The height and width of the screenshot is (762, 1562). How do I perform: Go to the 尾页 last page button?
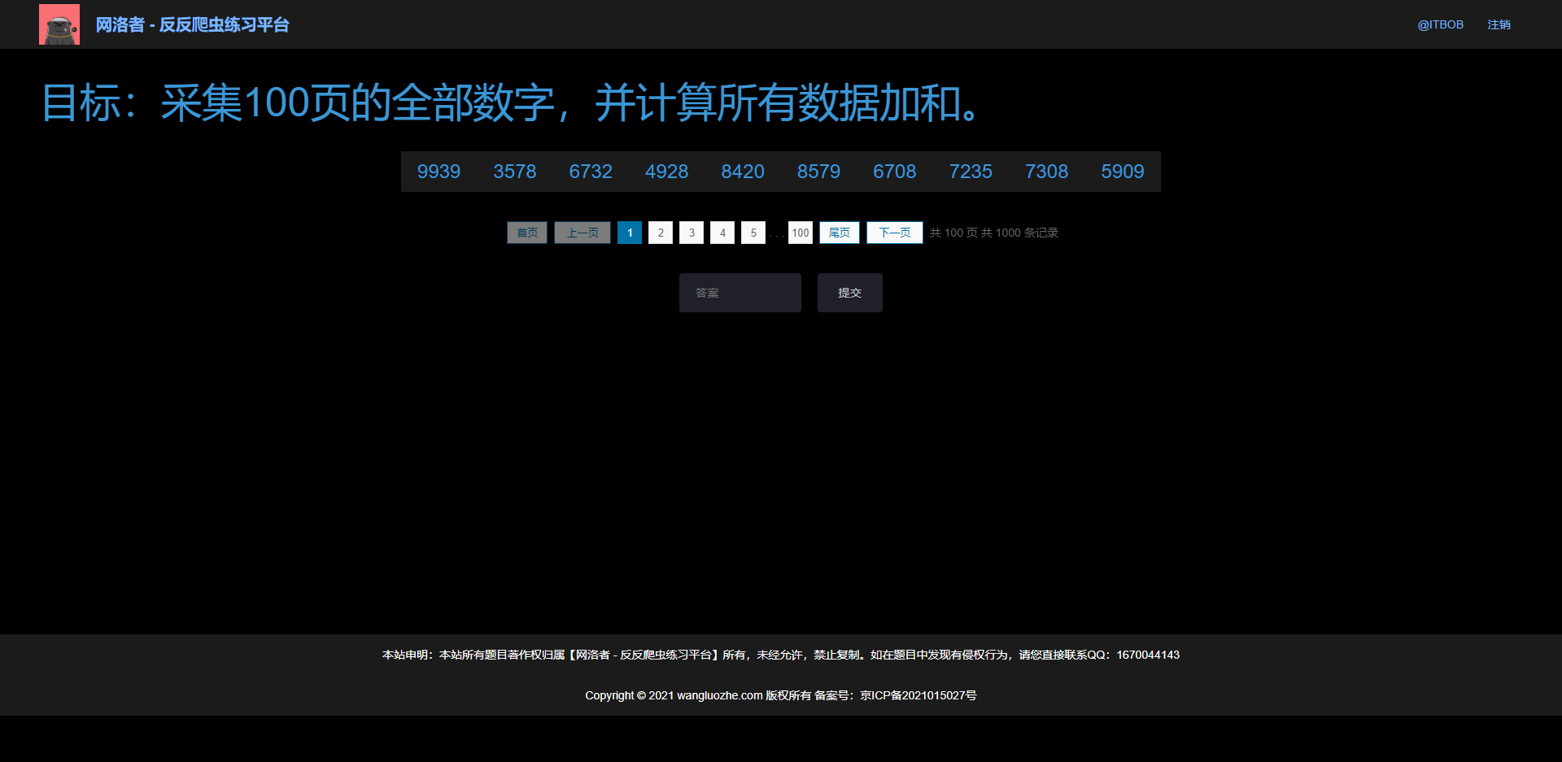coord(840,233)
